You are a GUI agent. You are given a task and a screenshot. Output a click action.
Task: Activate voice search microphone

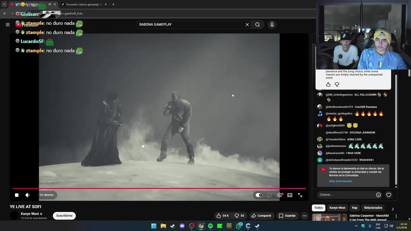point(272,25)
